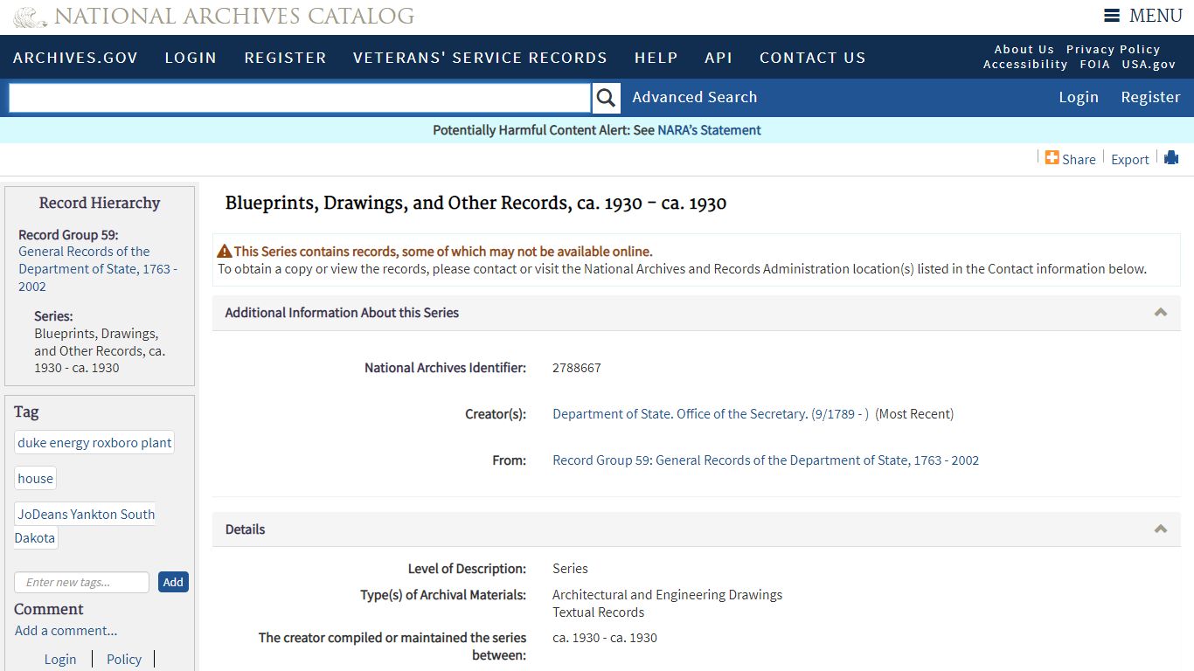The image size is (1194, 671).
Task: Click Register in the blue search bar
Action: click(1150, 97)
